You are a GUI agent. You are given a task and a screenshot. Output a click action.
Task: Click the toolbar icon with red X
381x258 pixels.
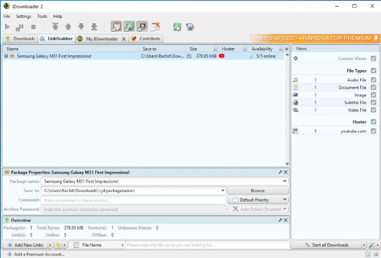click(155, 27)
